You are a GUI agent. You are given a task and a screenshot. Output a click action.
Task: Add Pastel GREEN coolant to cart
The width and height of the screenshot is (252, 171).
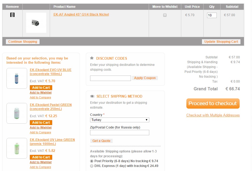(x=41, y=122)
